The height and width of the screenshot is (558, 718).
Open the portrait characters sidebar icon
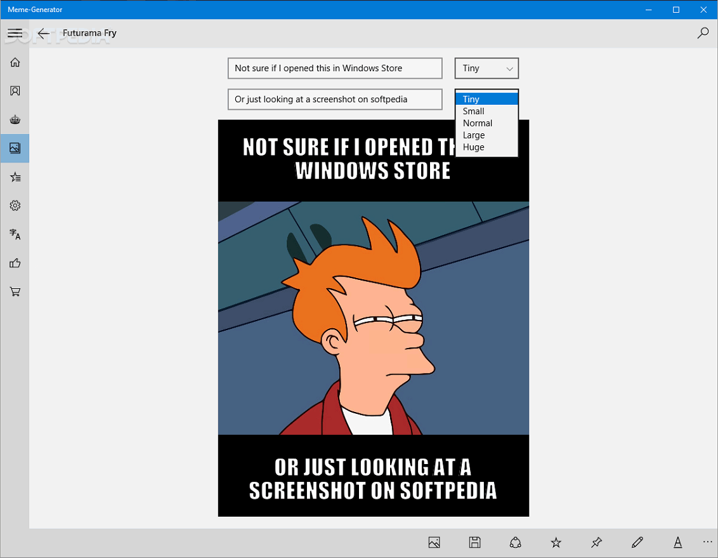pos(15,91)
